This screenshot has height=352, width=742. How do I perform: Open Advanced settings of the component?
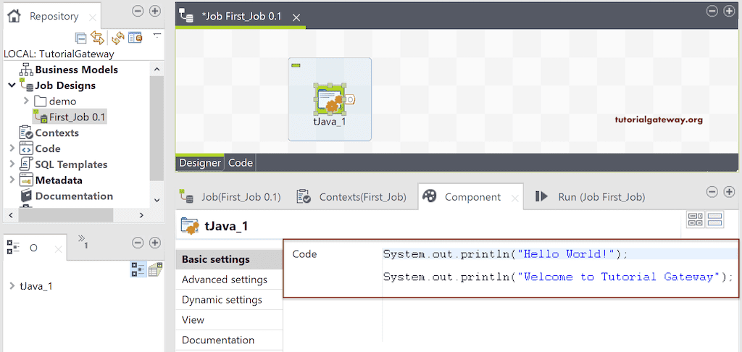tap(225, 280)
